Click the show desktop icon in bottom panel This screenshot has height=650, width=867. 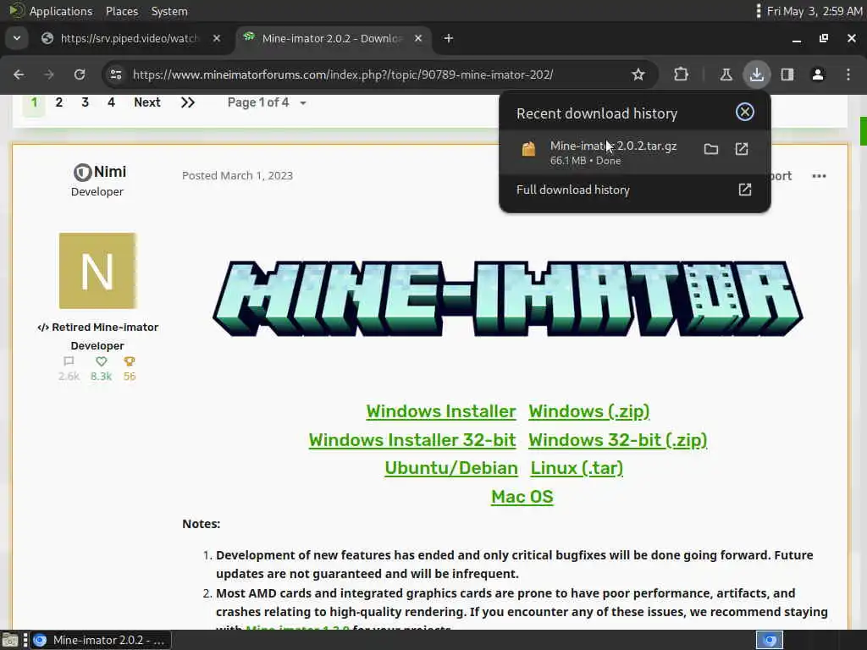9,640
